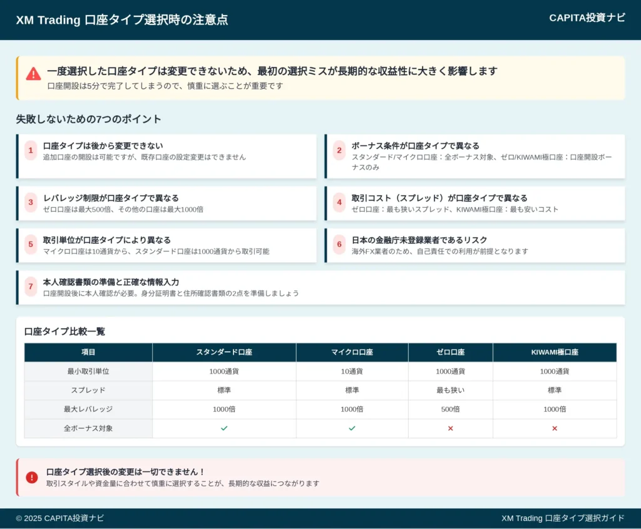Click red banner headline 口座タイプ選択後の変更は一切できません！
Screen dimensions: 641x529
tap(125, 472)
